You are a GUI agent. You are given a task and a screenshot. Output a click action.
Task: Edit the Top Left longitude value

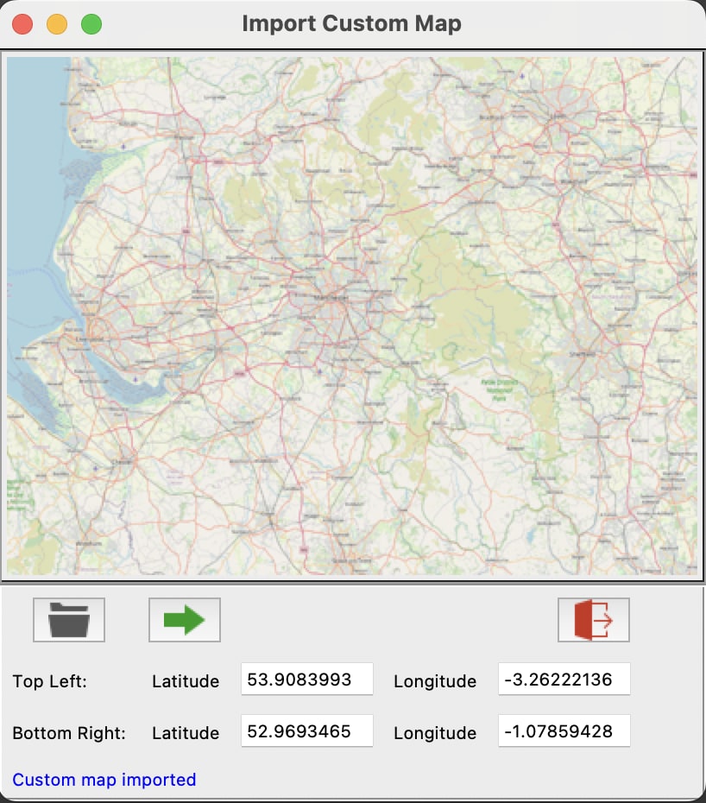pyautogui.click(x=564, y=680)
